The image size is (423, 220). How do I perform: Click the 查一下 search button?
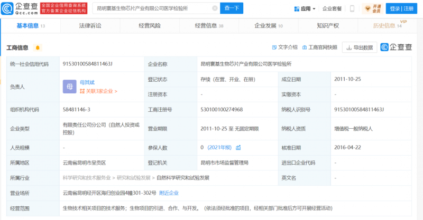tap(232, 8)
